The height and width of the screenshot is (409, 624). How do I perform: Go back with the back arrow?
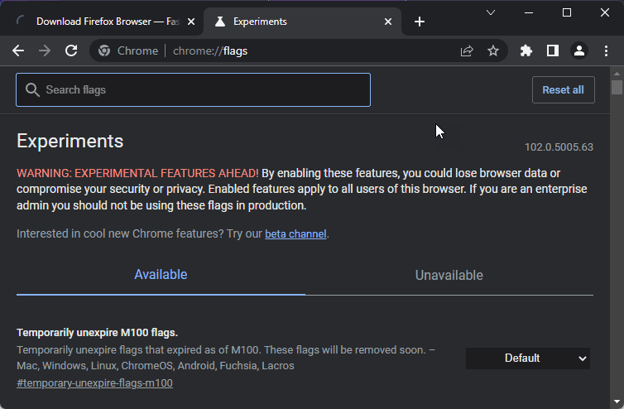pyautogui.click(x=18, y=51)
